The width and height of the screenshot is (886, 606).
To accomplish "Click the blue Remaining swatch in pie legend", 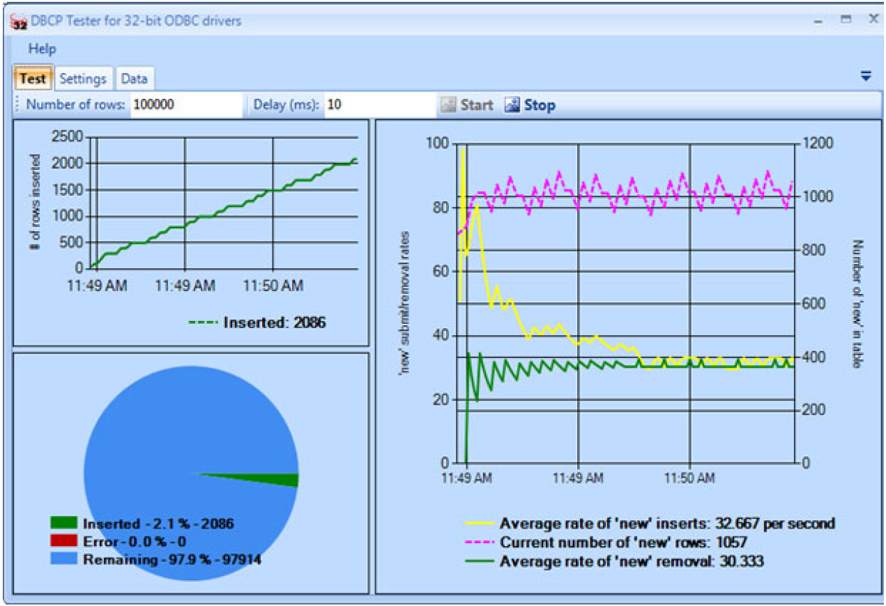I will click(x=63, y=559).
